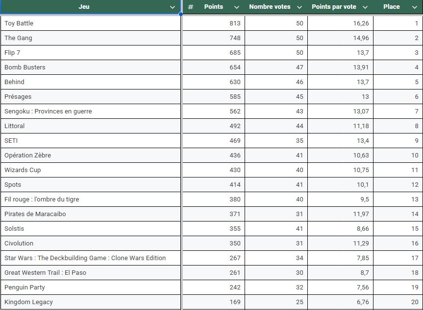
Task: Click the blue selection handle under Jeu header
Action: [181, 14]
